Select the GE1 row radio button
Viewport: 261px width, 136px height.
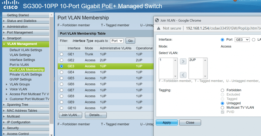[x=62, y=54]
